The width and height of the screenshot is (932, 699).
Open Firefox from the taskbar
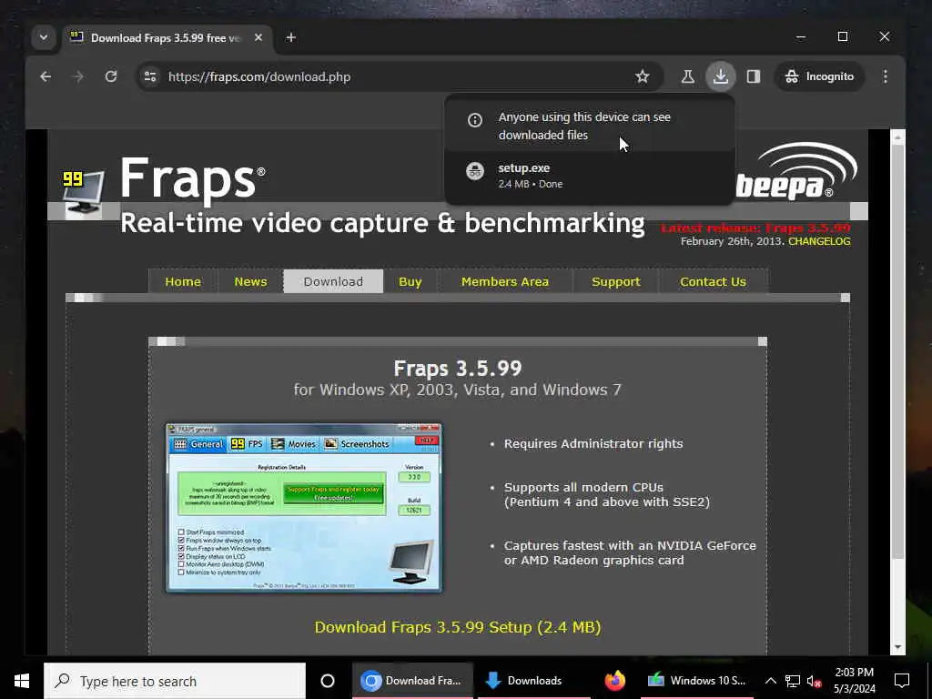tap(615, 681)
